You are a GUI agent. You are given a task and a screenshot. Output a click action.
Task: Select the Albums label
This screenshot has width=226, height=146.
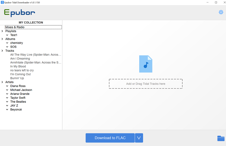[x=10, y=39]
